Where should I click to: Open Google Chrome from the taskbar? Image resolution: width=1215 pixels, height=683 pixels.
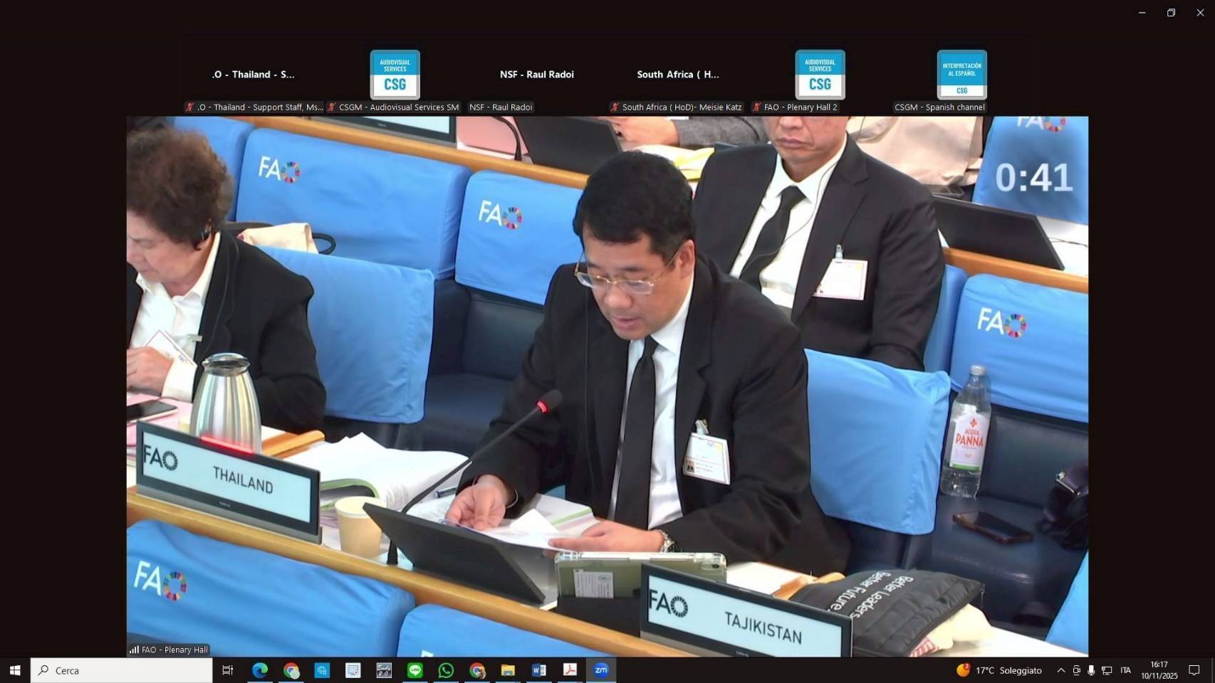click(291, 669)
